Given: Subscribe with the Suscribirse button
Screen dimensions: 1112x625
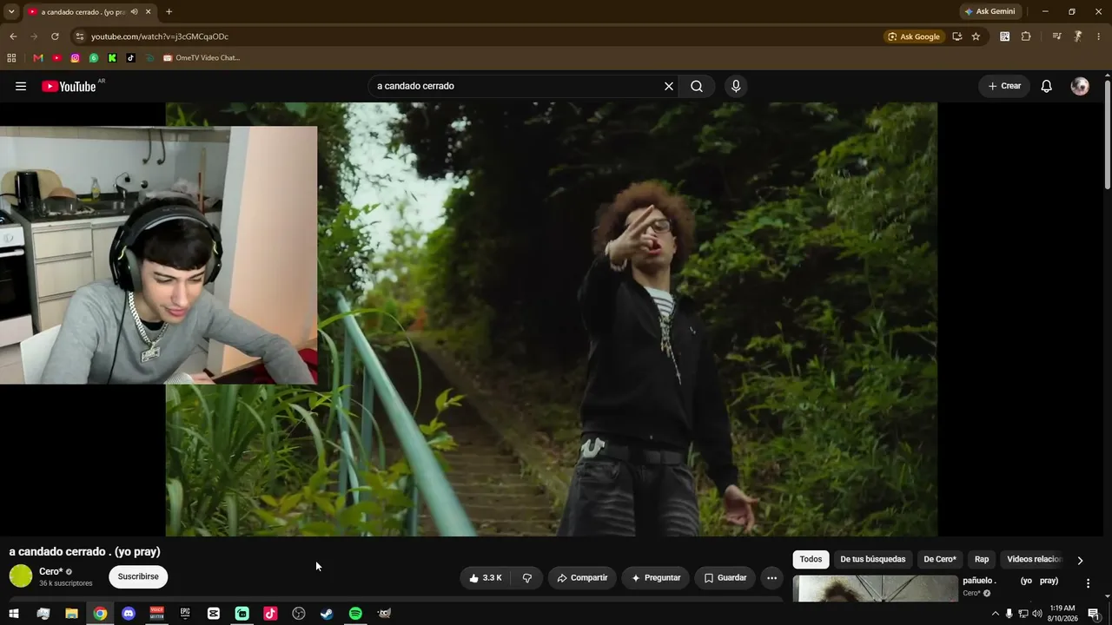Looking at the screenshot, I should tap(138, 577).
